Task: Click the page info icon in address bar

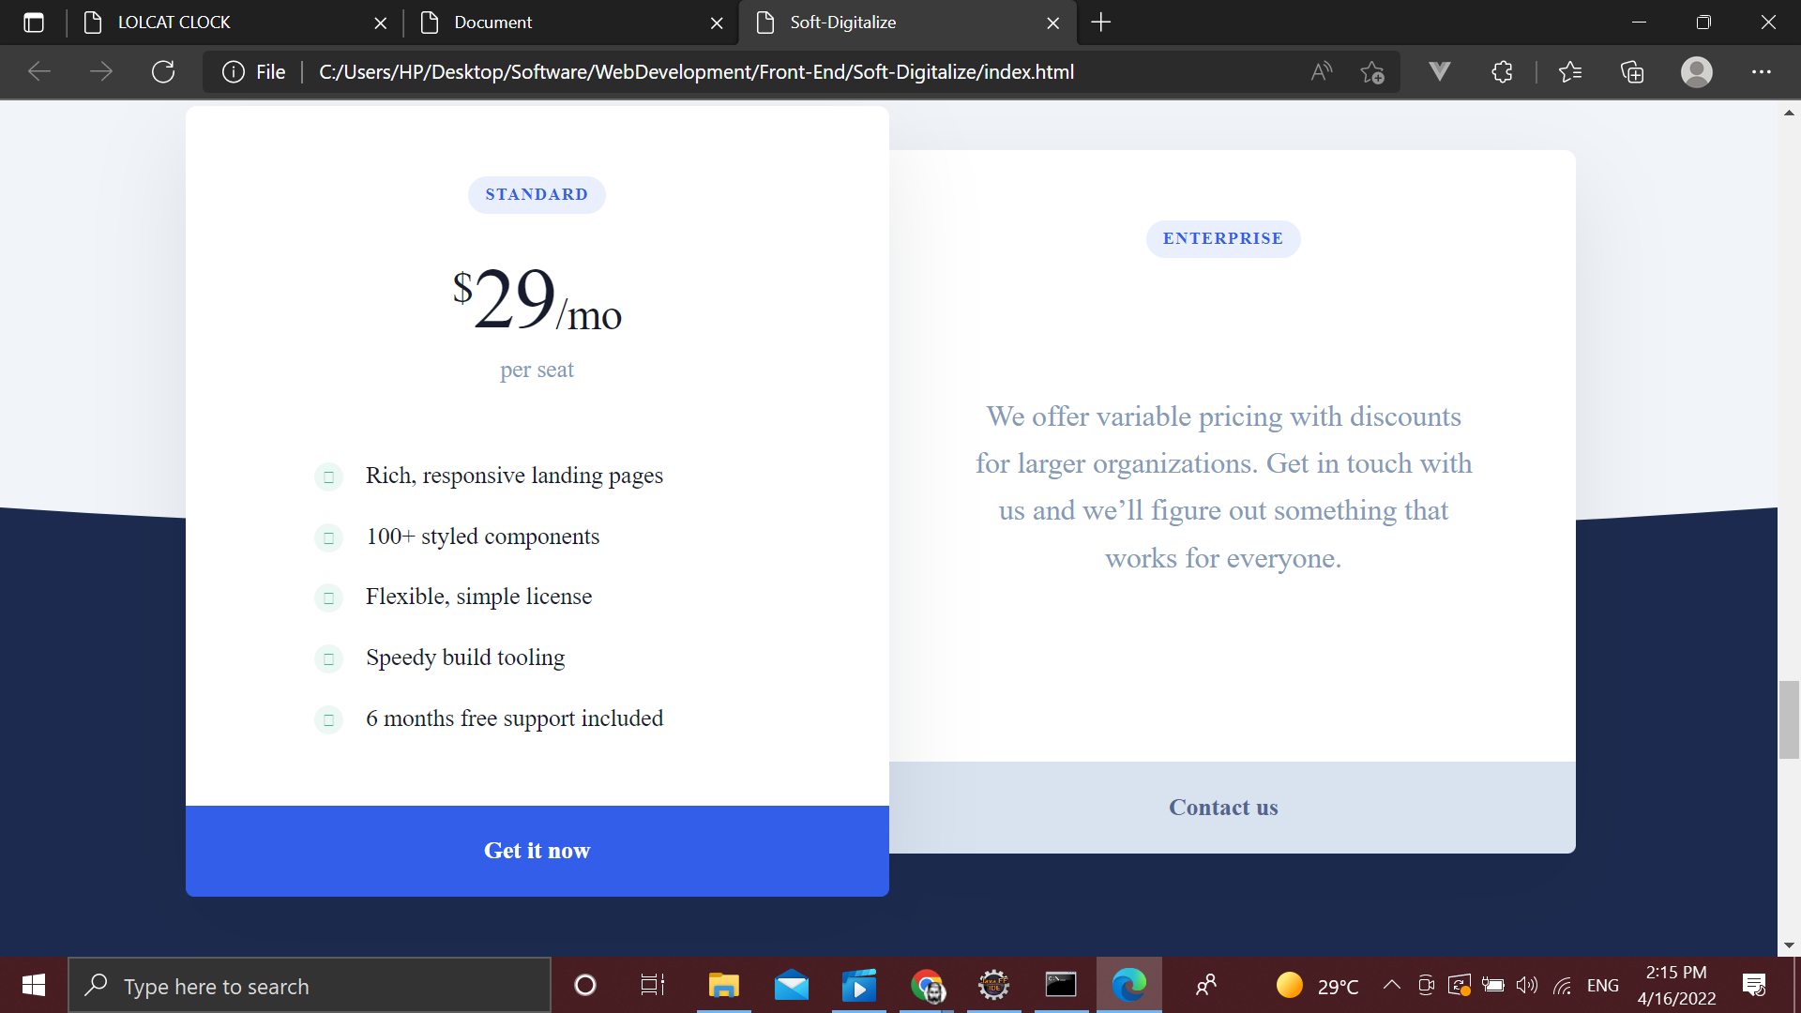Action: pos(233,71)
